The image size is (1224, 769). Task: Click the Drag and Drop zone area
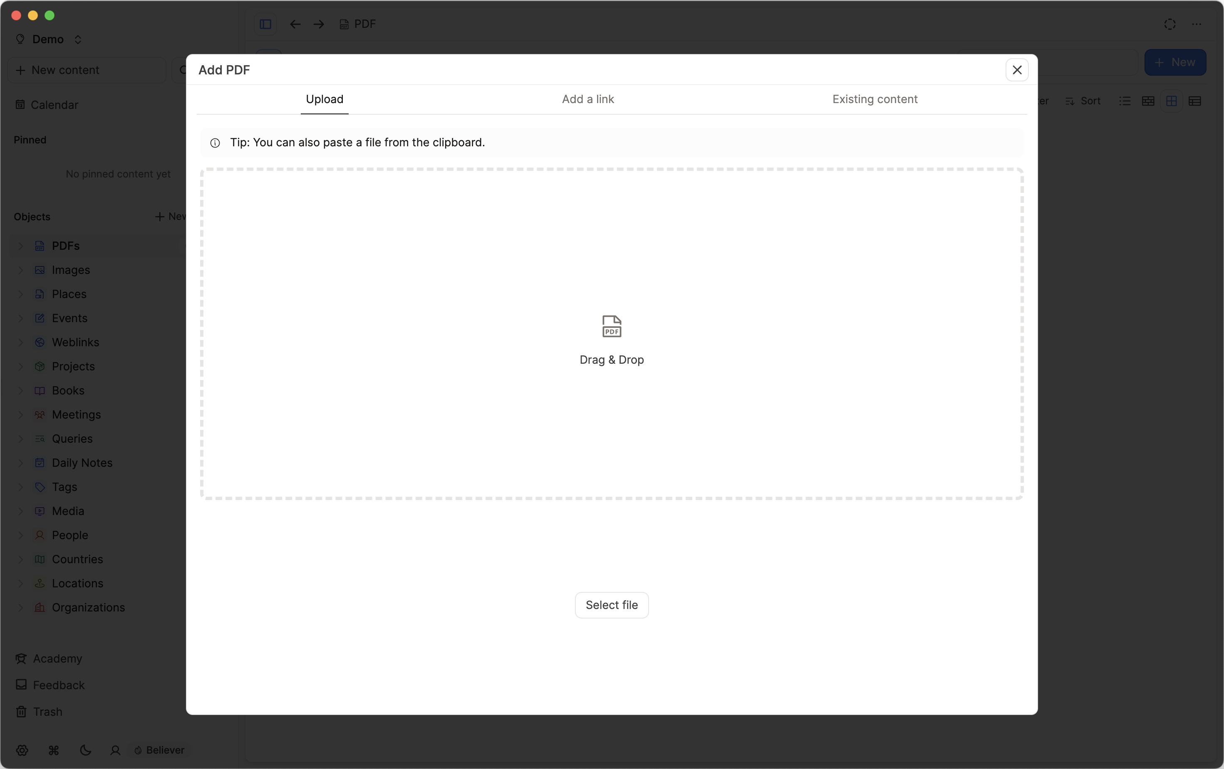(x=612, y=332)
